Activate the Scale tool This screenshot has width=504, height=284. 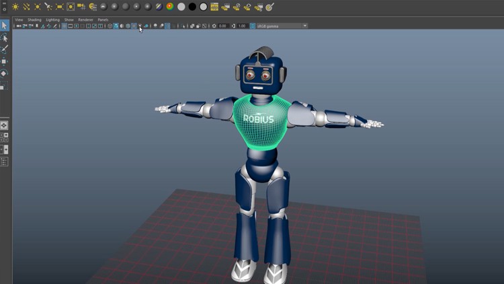(x=3, y=86)
